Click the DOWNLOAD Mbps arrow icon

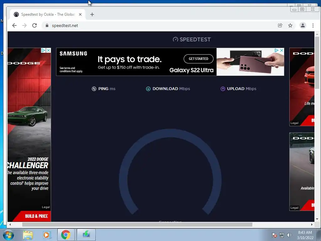[x=148, y=89]
